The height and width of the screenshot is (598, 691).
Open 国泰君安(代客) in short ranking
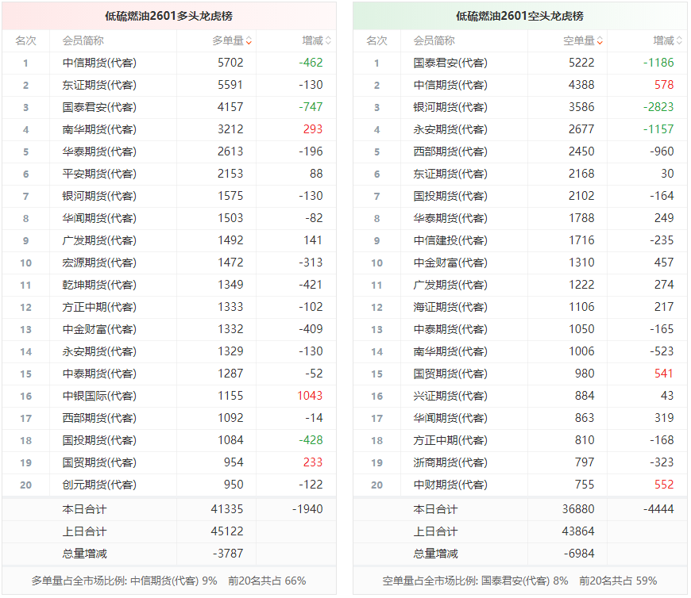click(x=450, y=63)
